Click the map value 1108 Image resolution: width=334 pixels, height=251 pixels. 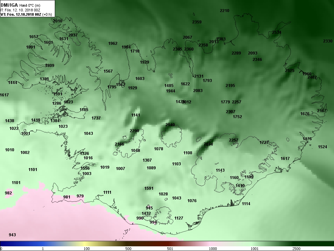click(x=188, y=153)
